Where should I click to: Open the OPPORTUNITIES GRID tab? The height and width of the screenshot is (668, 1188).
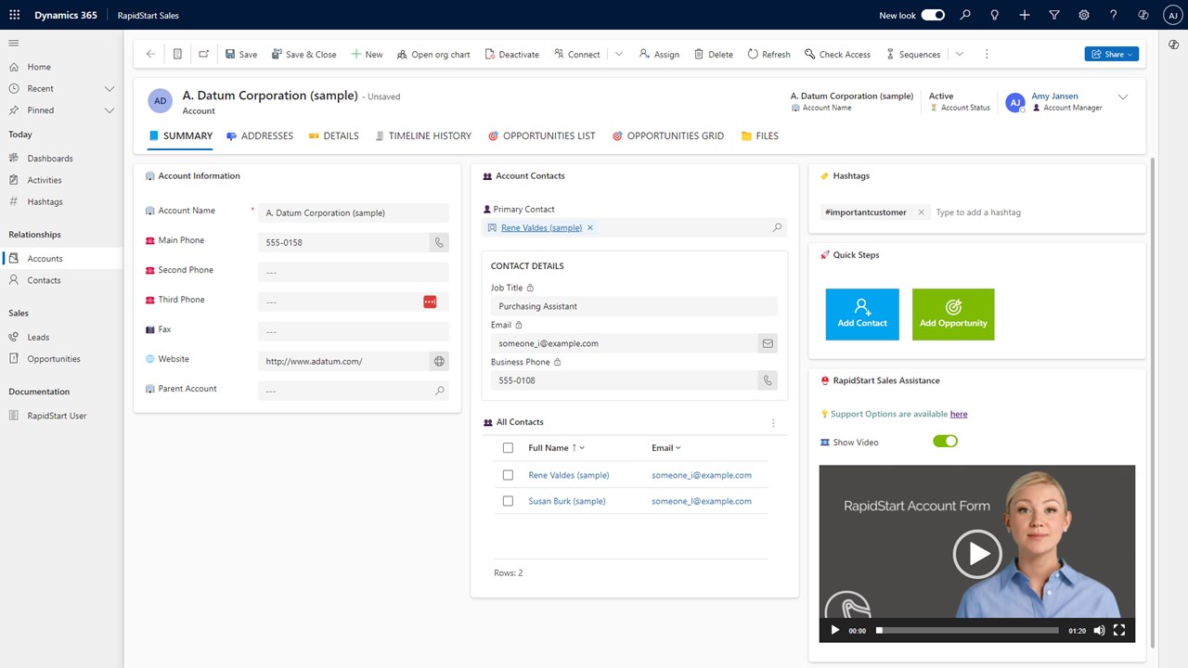click(x=668, y=135)
